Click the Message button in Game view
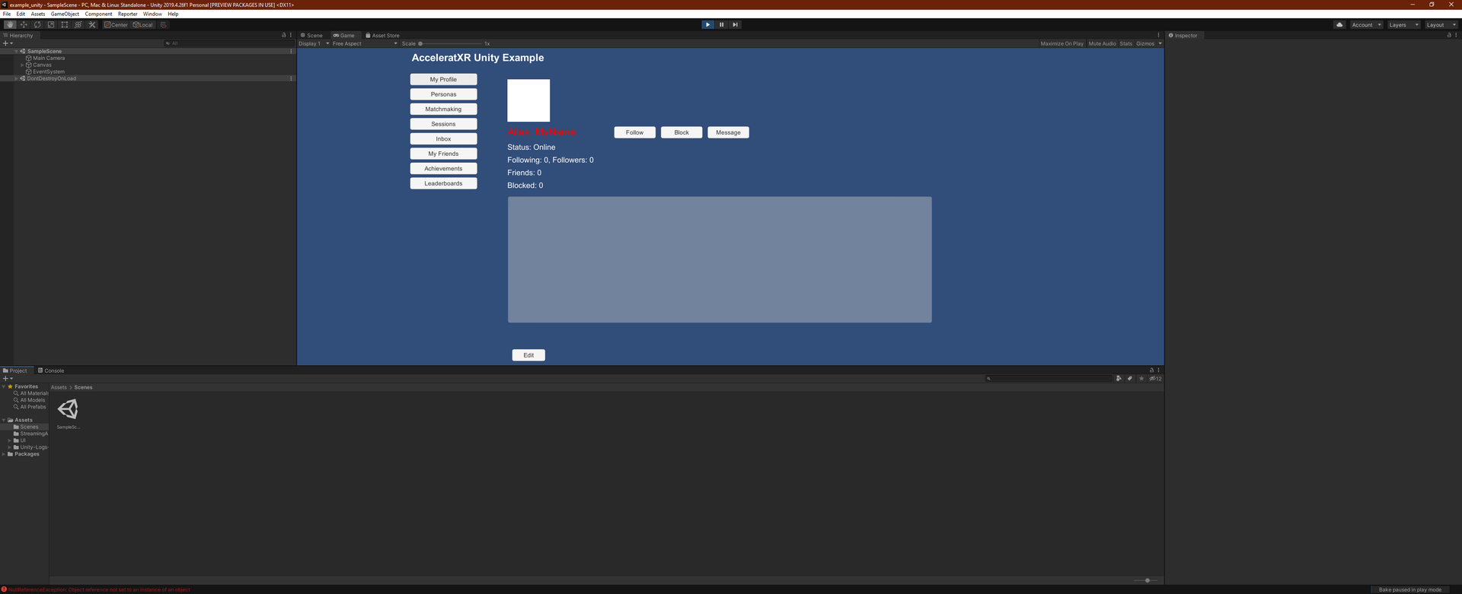The height and width of the screenshot is (594, 1462). (728, 132)
